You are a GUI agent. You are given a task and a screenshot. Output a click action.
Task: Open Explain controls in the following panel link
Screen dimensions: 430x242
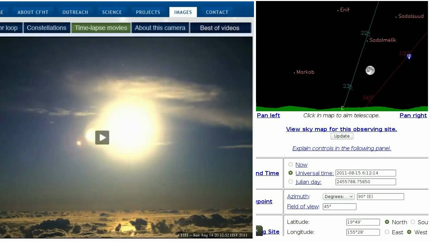[x=342, y=148]
